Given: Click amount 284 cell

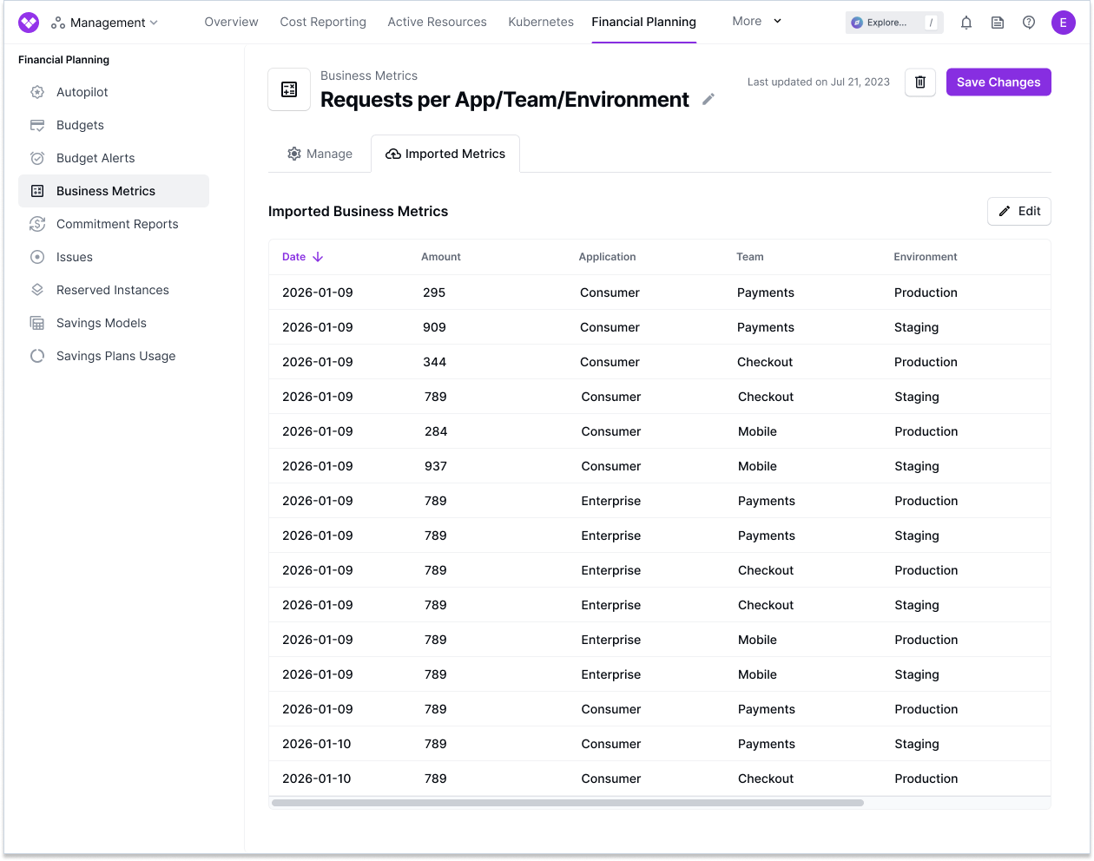Looking at the screenshot, I should [436, 431].
